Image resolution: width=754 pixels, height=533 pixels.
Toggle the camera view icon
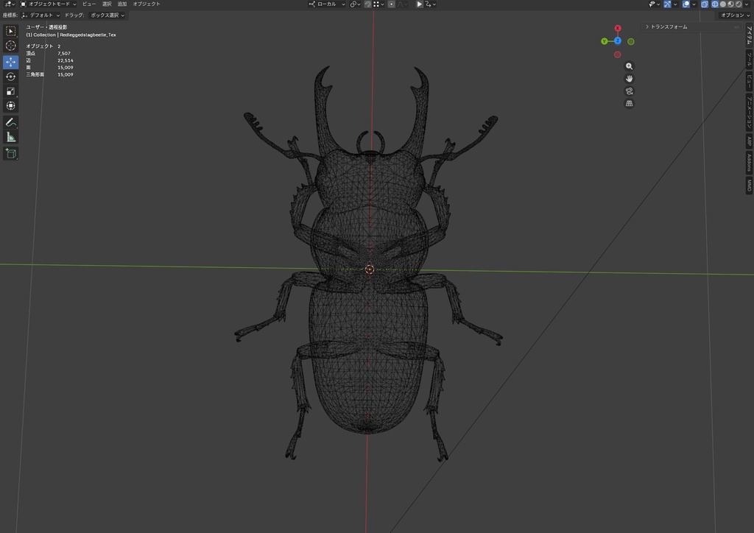pyautogui.click(x=629, y=91)
